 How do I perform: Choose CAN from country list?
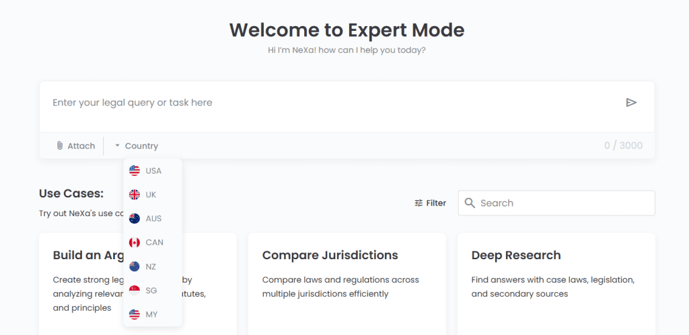pos(153,242)
